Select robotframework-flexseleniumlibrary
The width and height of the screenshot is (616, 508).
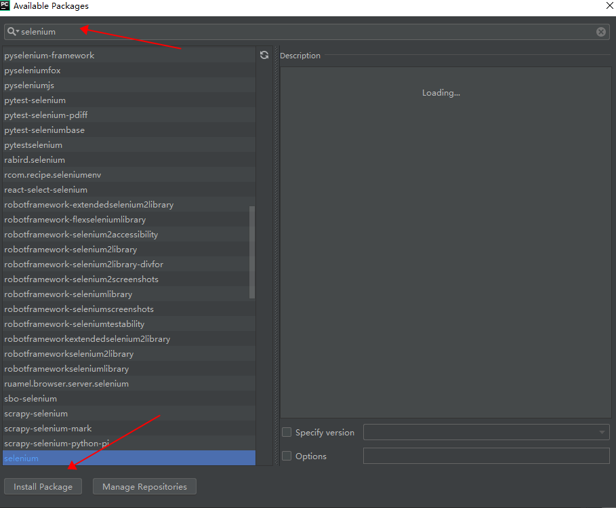pos(129,220)
